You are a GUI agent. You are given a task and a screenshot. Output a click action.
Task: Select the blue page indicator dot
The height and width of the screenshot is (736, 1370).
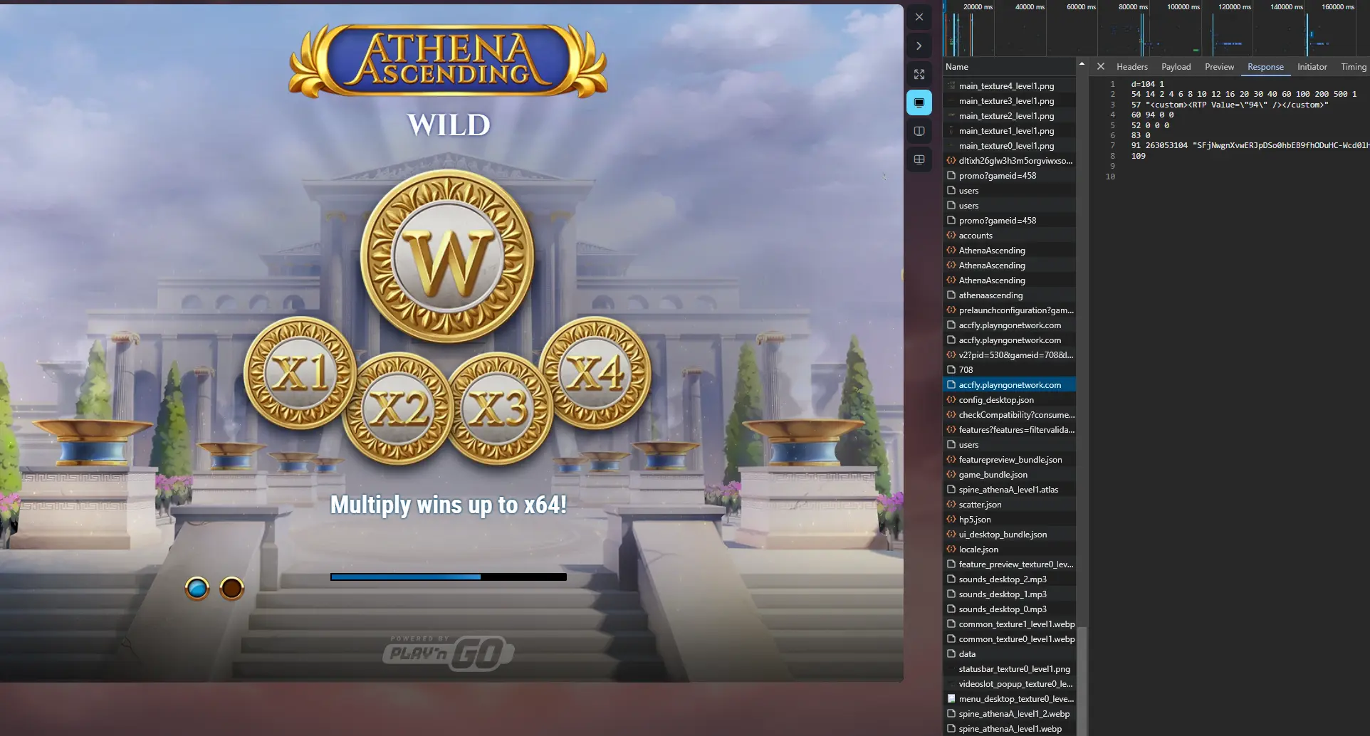pos(197,589)
